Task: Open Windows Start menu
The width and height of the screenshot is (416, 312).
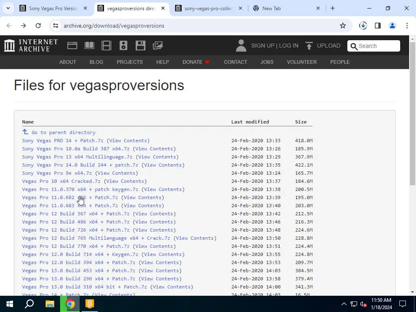Action: (10, 304)
